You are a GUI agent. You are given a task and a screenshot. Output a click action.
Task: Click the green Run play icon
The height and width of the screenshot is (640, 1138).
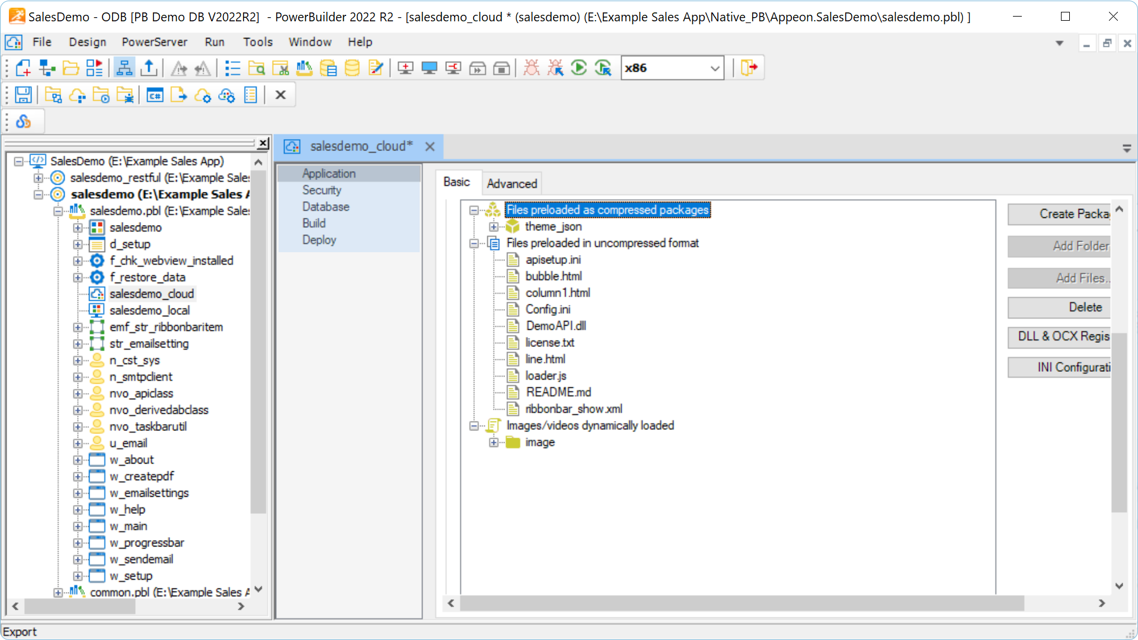pos(579,68)
